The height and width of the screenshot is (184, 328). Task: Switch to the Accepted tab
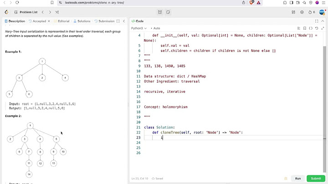tap(37, 21)
